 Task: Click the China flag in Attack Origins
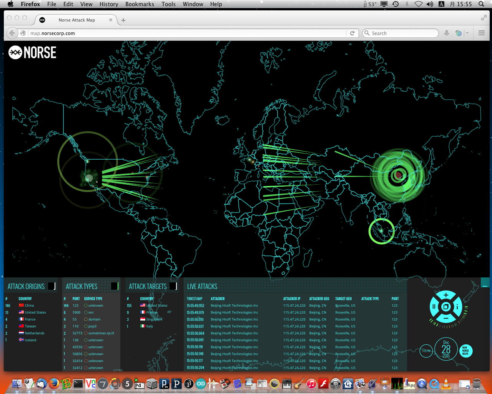pos(21,305)
